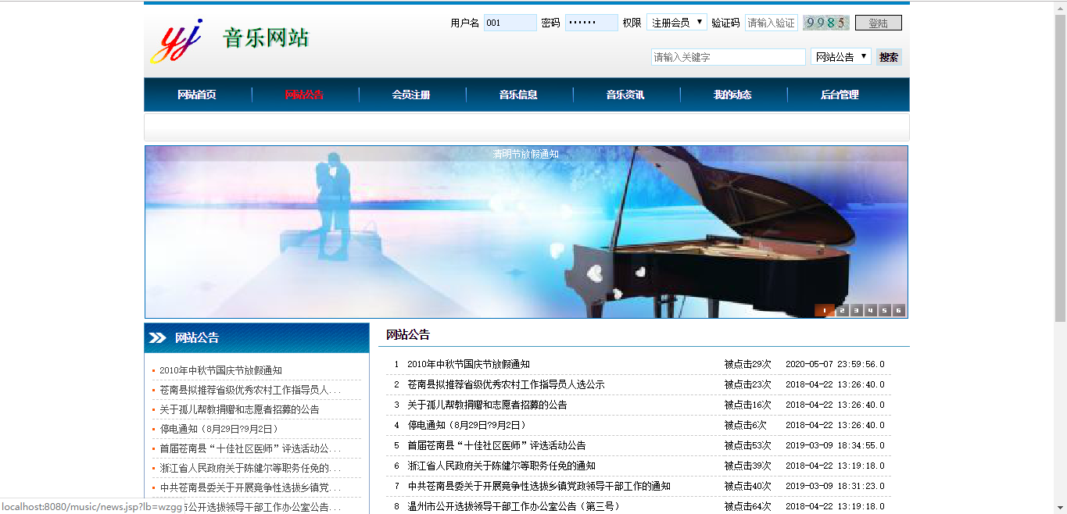Open 我的动态 in navigation bar
This screenshot has width=1067, height=514.
tap(733, 95)
